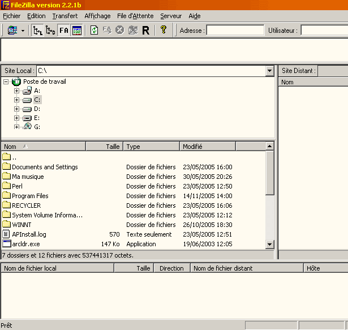Viewport: 348px width, 330px height.
Task: Select the Documents and Settings folder icon
Action: (x=7, y=166)
